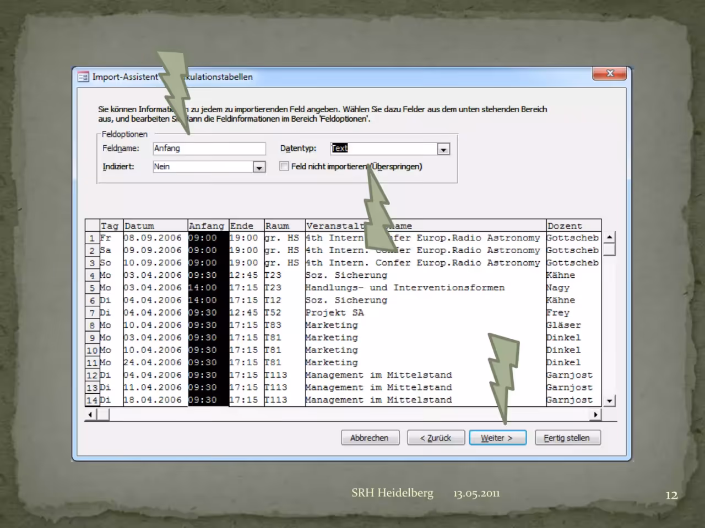The image size is (705, 528).
Task: Proceed with the Weiter button
Action: click(497, 438)
